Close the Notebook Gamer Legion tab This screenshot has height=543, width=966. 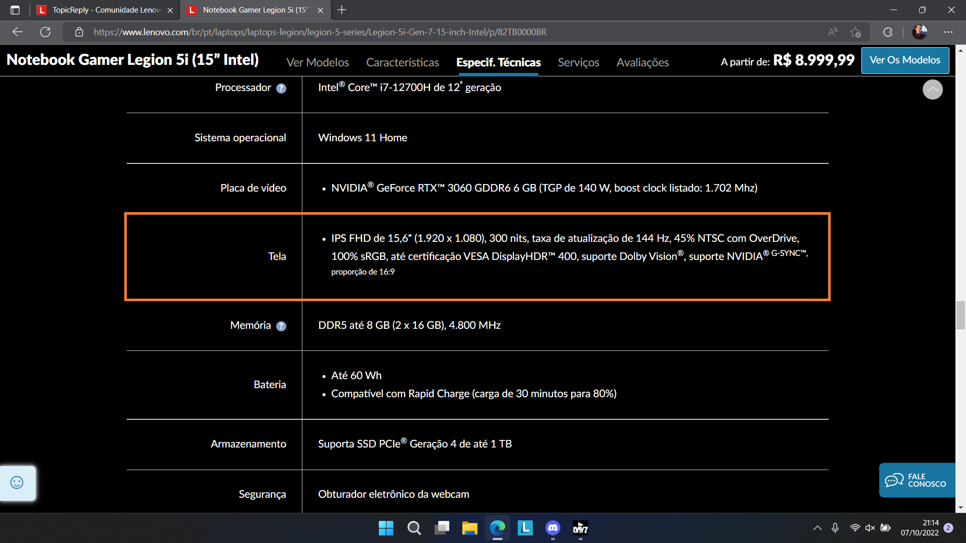click(x=320, y=10)
